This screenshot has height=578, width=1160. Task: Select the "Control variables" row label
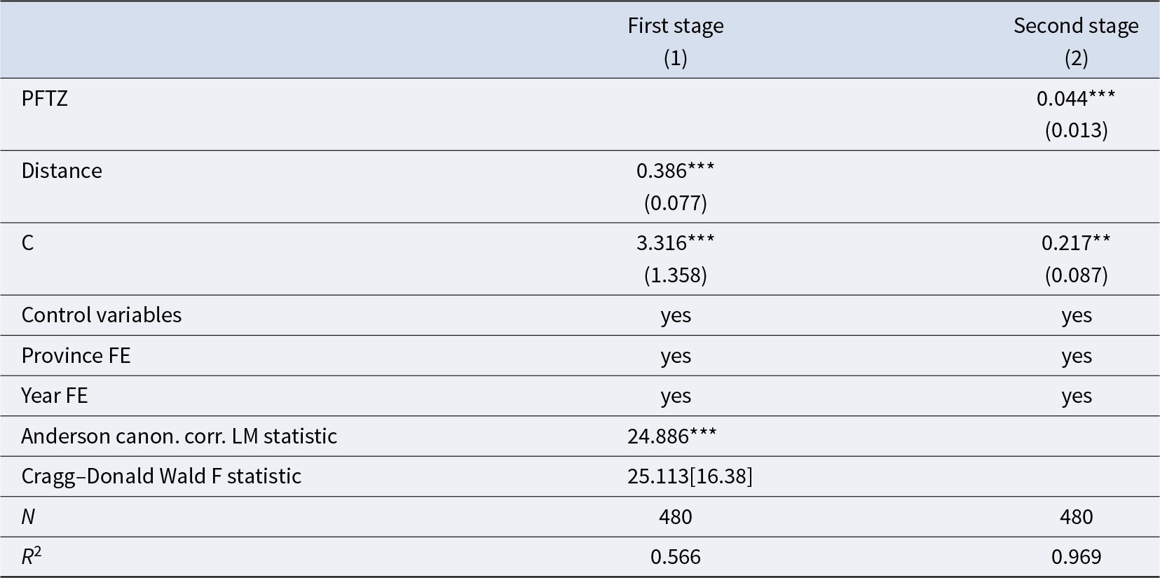(102, 315)
